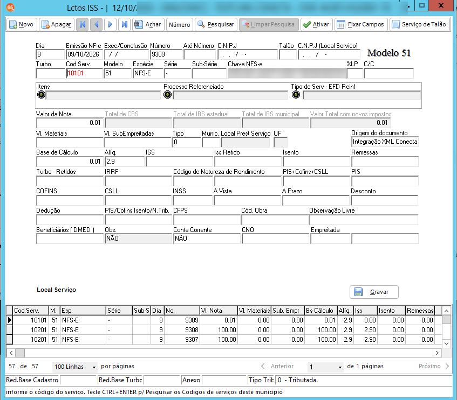
Task: Open the Achar find tool
Action: (x=148, y=24)
